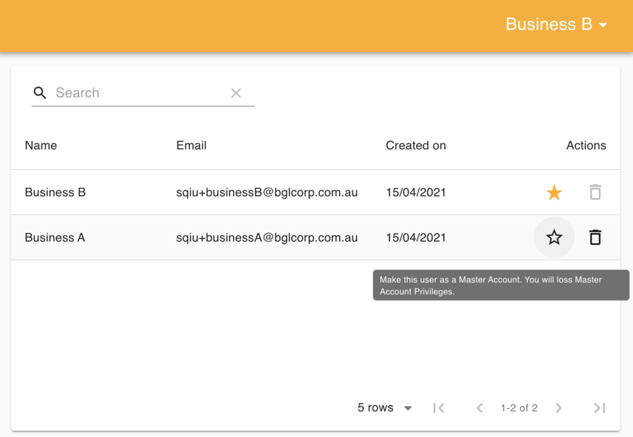Jump to the last page

[x=599, y=408]
